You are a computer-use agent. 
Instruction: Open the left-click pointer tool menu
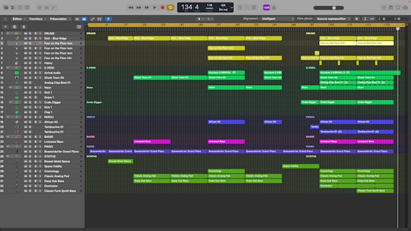[200, 19]
